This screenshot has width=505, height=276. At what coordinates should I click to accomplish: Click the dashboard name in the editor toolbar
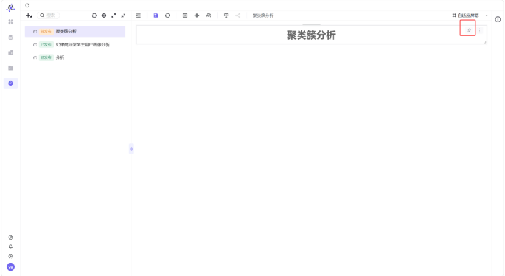pos(263,15)
